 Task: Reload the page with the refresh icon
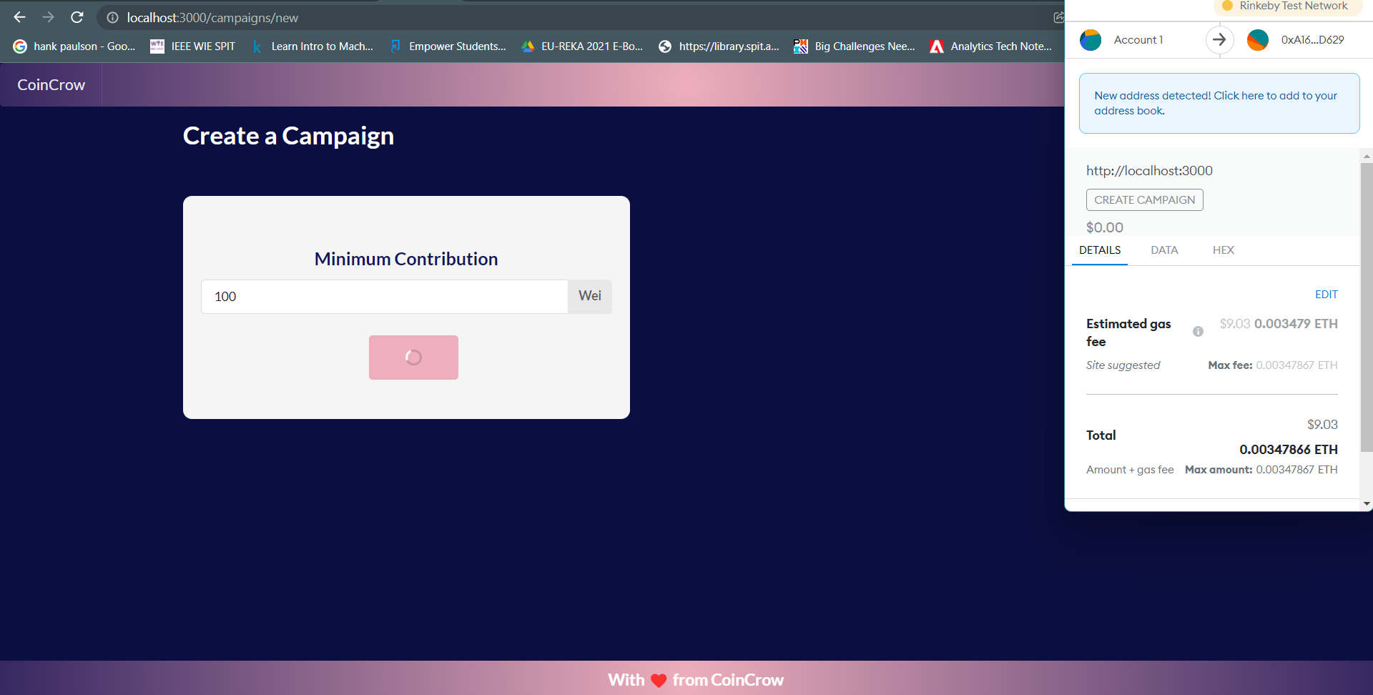click(x=77, y=17)
